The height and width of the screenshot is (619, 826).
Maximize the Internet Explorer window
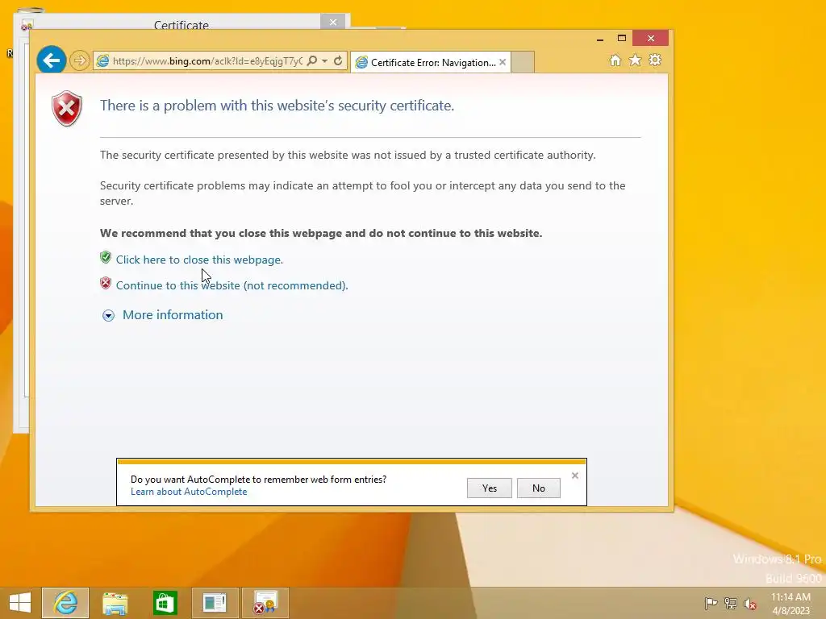tap(622, 39)
